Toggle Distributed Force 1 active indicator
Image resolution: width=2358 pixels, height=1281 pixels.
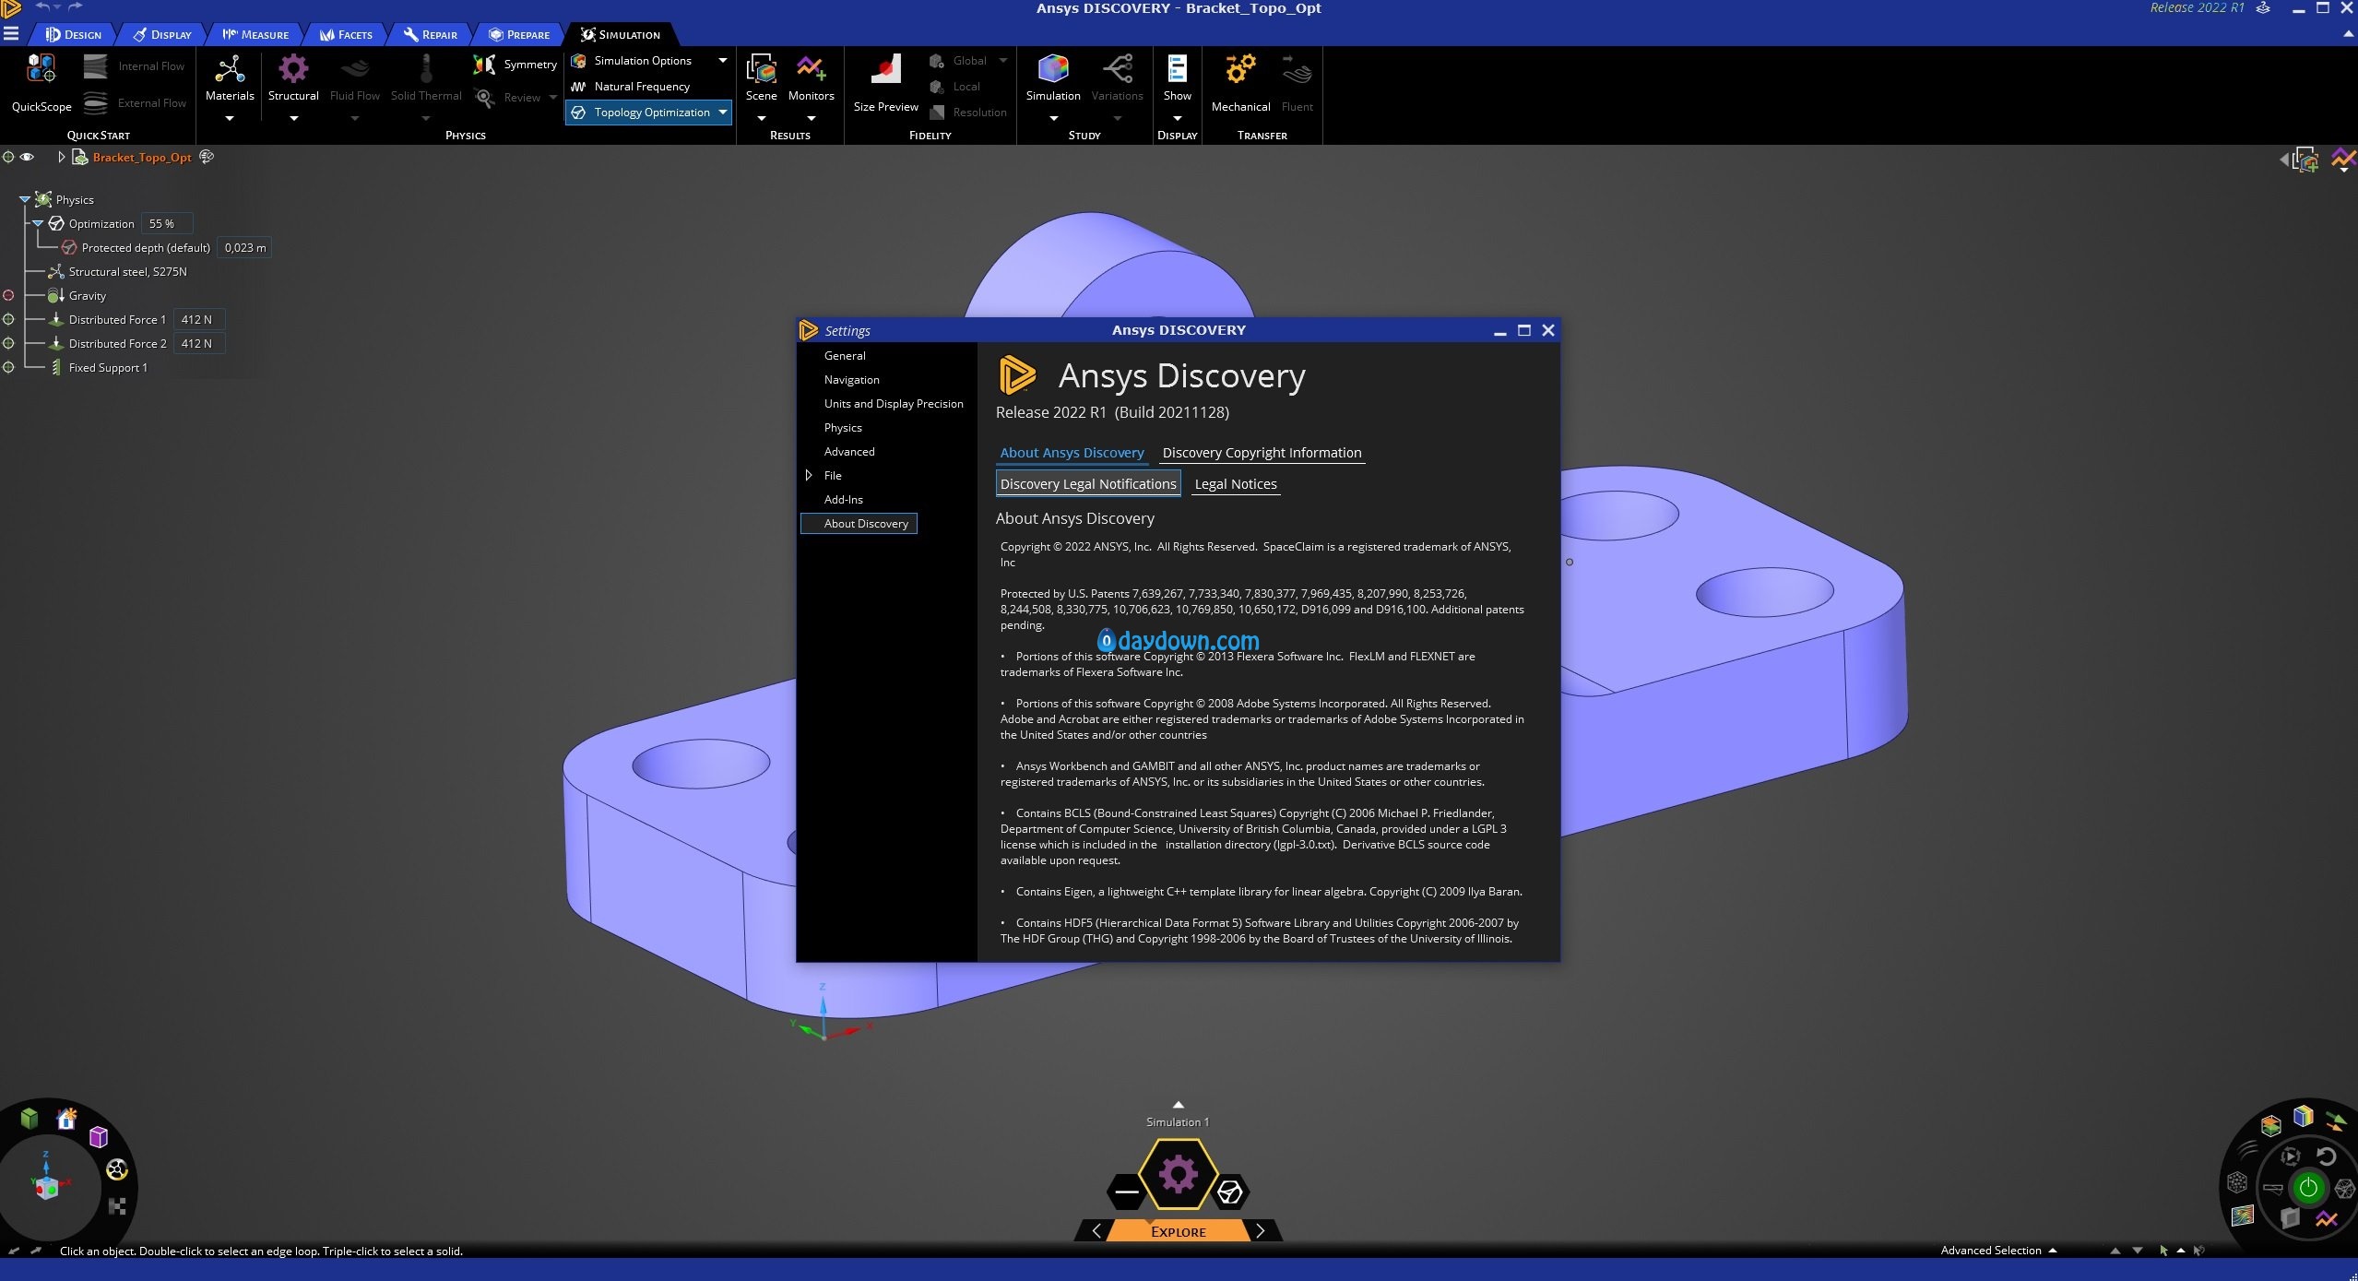(x=8, y=320)
